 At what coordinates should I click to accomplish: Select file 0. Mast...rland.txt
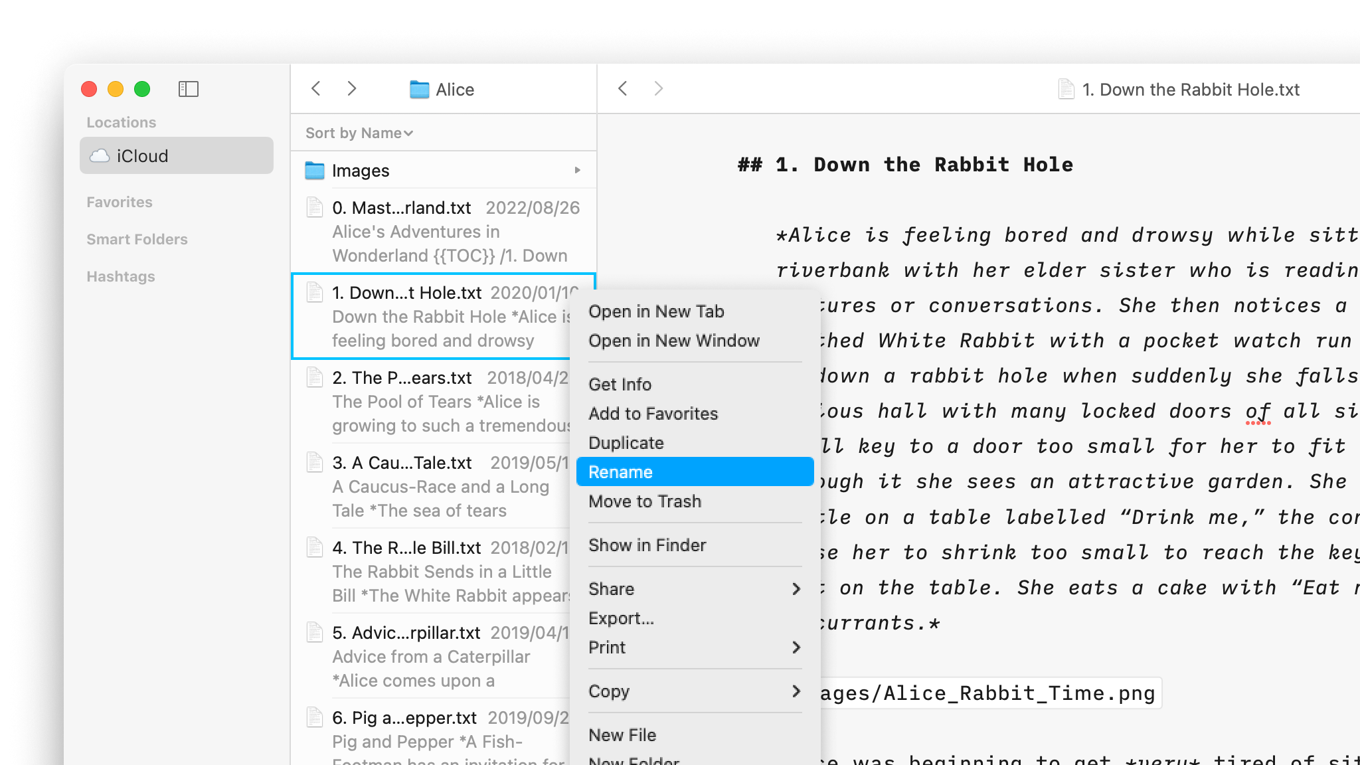(x=444, y=231)
